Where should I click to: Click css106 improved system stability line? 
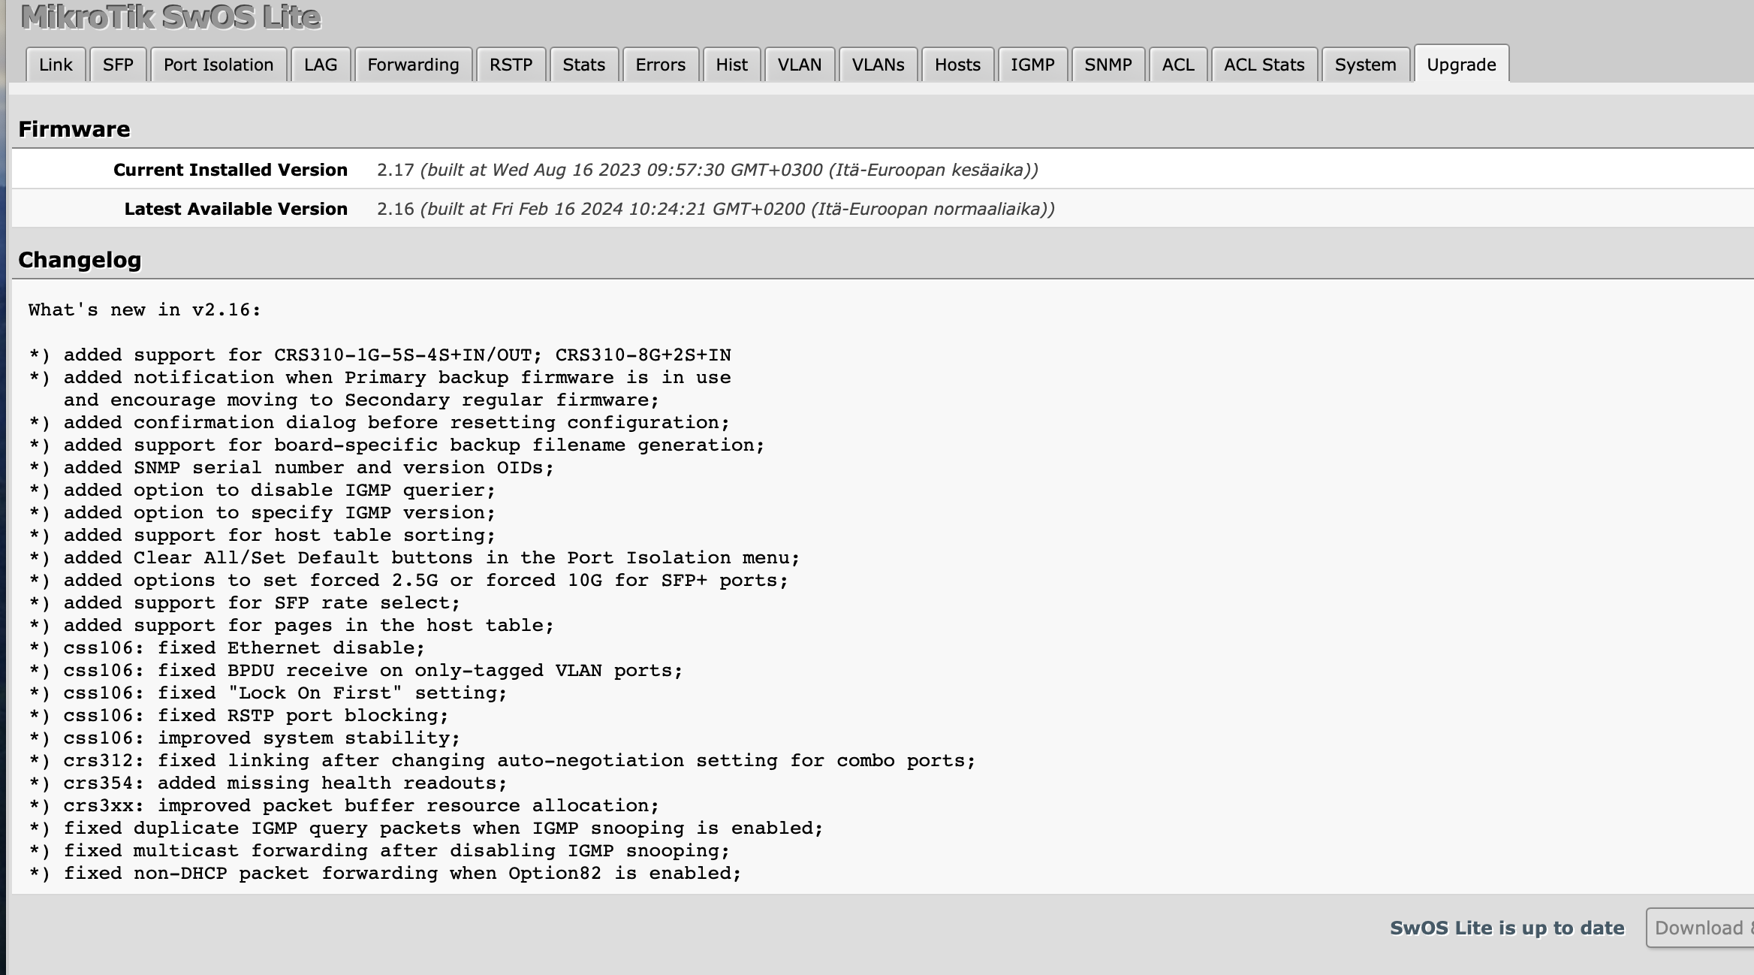tap(245, 738)
